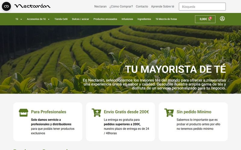The height and width of the screenshot is (150, 241).
Task: Click the Envio Gratis desde 200€ heading
Action: pyautogui.click(x=126, y=112)
